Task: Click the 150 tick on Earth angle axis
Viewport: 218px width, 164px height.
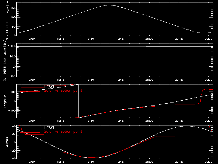Action: pyautogui.click(x=13, y=8)
